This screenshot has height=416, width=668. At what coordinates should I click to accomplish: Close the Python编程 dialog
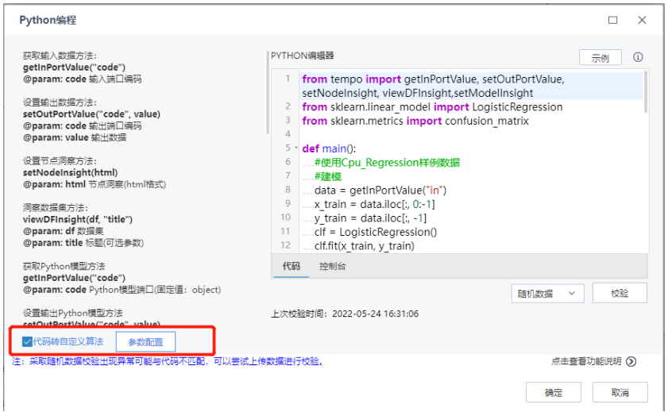[642, 21]
